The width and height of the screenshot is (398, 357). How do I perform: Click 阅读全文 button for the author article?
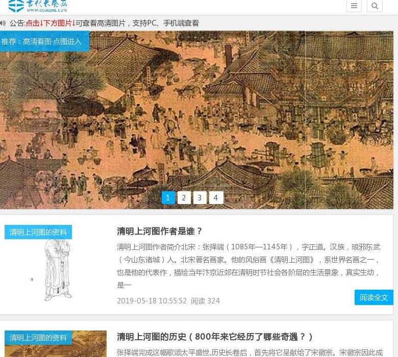point(374,297)
